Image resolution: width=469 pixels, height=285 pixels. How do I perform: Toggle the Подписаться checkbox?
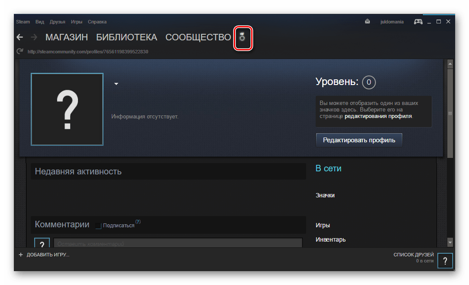pos(98,226)
